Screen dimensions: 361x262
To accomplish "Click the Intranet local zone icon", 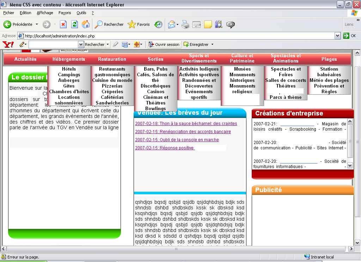I will point(307,257).
